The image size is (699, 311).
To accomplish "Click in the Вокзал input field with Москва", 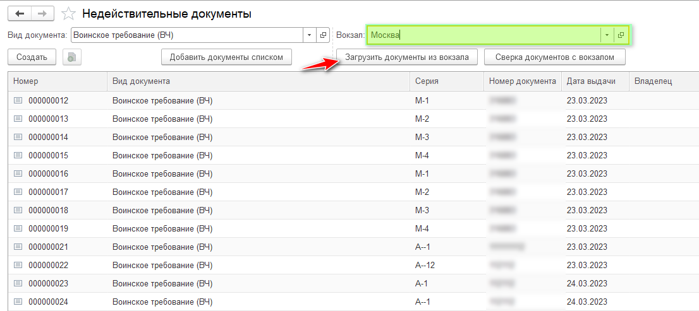I will click(483, 35).
